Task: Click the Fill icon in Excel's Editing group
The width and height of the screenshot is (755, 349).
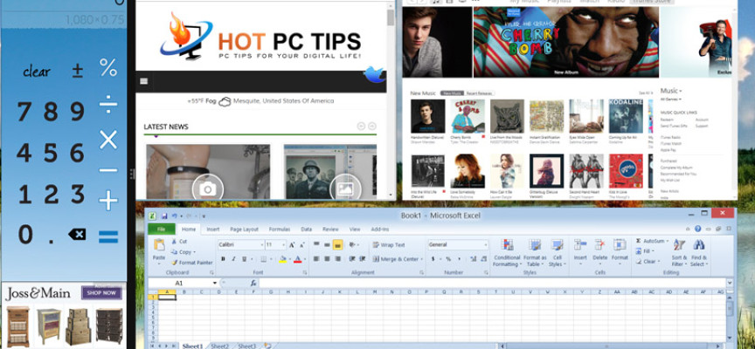Action: (639, 251)
